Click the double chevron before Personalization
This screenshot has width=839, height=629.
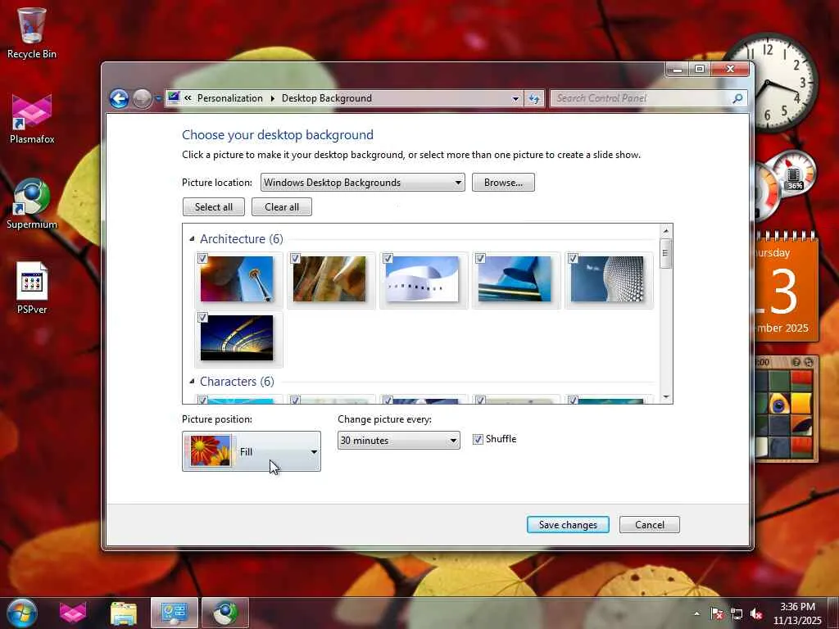[188, 98]
